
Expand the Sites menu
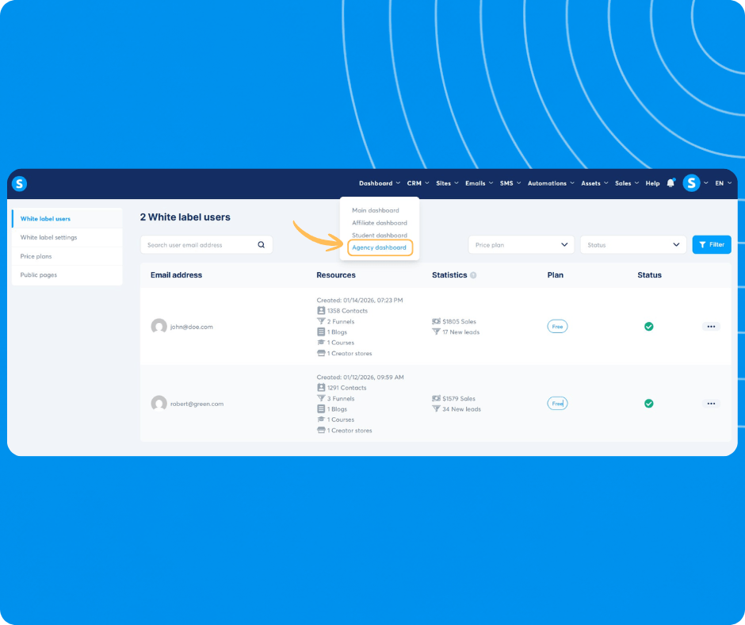click(x=447, y=183)
